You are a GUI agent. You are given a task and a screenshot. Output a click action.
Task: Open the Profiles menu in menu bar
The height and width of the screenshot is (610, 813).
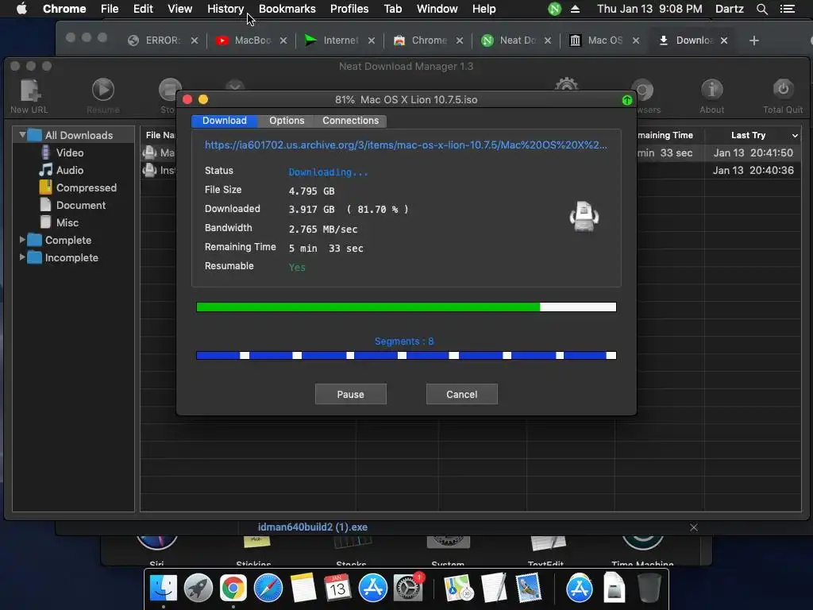click(x=349, y=9)
